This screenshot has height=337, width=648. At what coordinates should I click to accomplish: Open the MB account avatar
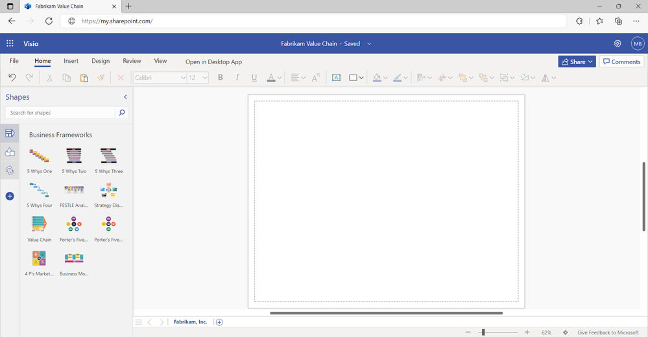pyautogui.click(x=638, y=43)
